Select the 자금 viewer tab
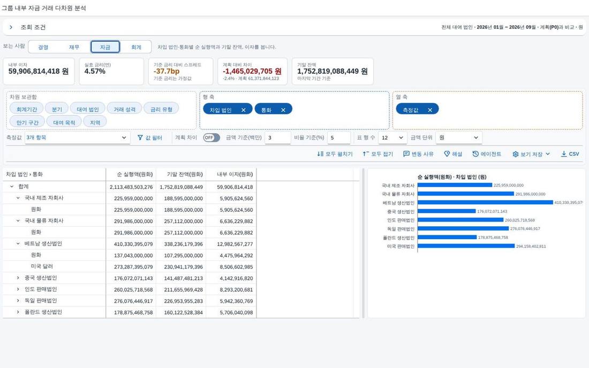The width and height of the screenshot is (589, 368). point(105,47)
